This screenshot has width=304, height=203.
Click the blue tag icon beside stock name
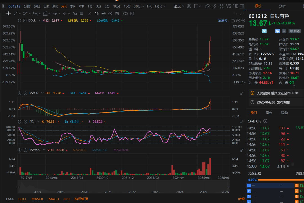[x=278, y=31]
